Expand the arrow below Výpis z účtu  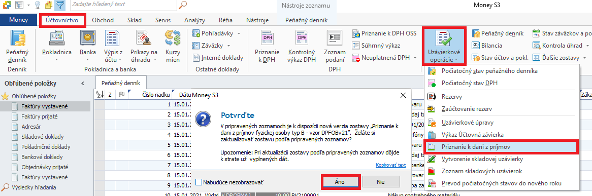point(120,60)
